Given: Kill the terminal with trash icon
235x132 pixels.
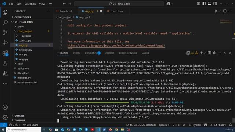Looking at the screenshot, I should [x=214, y=53].
